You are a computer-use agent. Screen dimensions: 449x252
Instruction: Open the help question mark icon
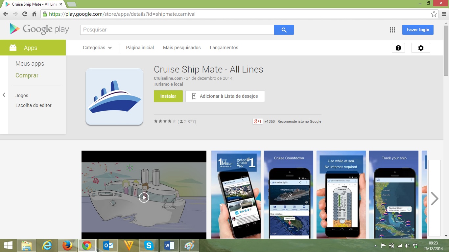[398, 48]
